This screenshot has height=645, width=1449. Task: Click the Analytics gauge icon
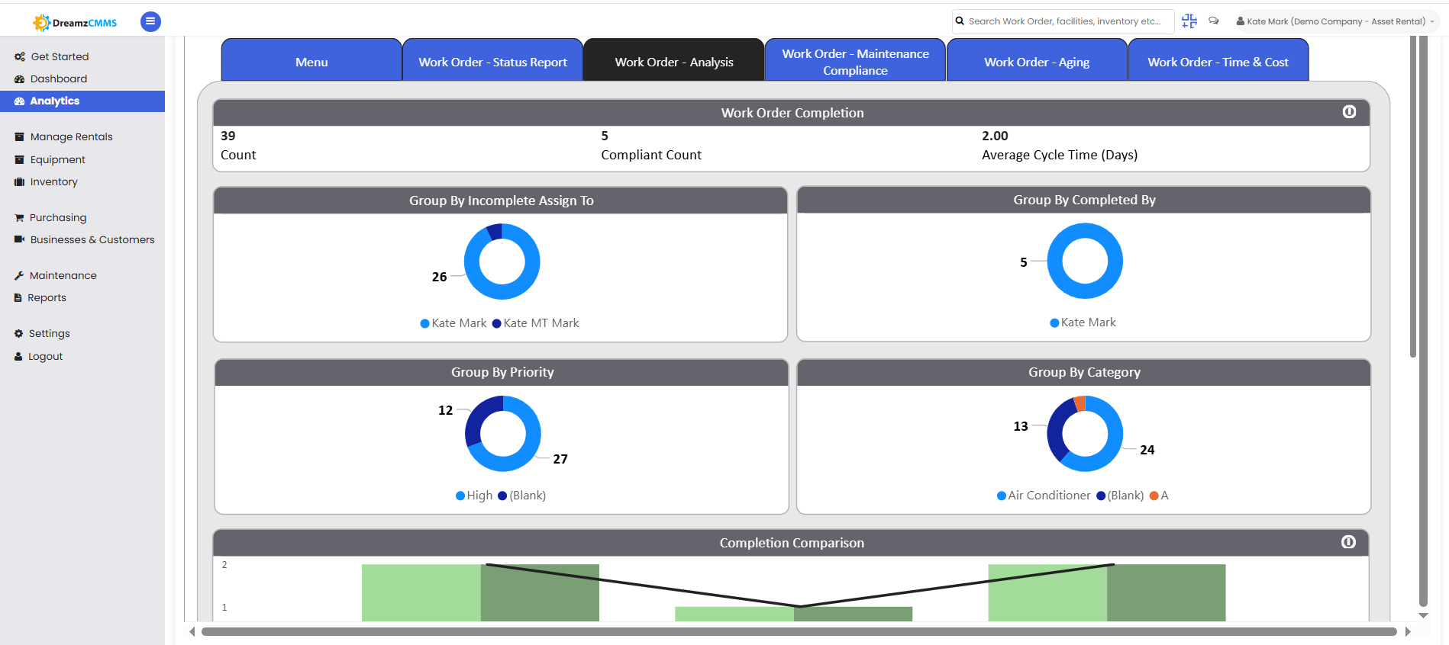pos(20,101)
